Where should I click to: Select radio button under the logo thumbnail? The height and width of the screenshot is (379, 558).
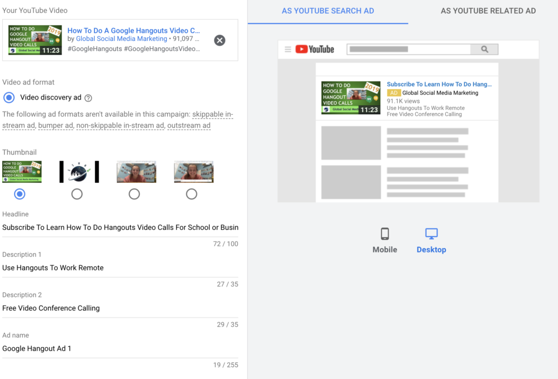point(77,194)
